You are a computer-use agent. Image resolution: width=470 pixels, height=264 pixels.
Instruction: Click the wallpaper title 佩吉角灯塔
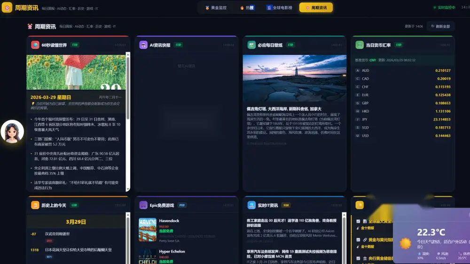pos(284,109)
